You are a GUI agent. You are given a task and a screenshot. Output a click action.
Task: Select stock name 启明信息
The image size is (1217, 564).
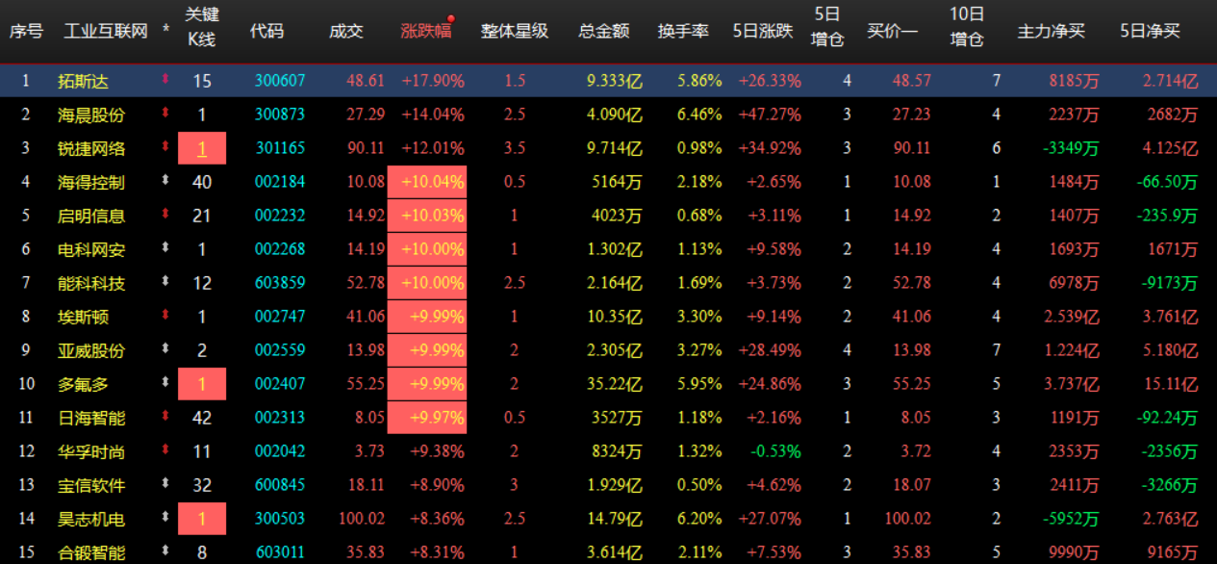pyautogui.click(x=91, y=216)
